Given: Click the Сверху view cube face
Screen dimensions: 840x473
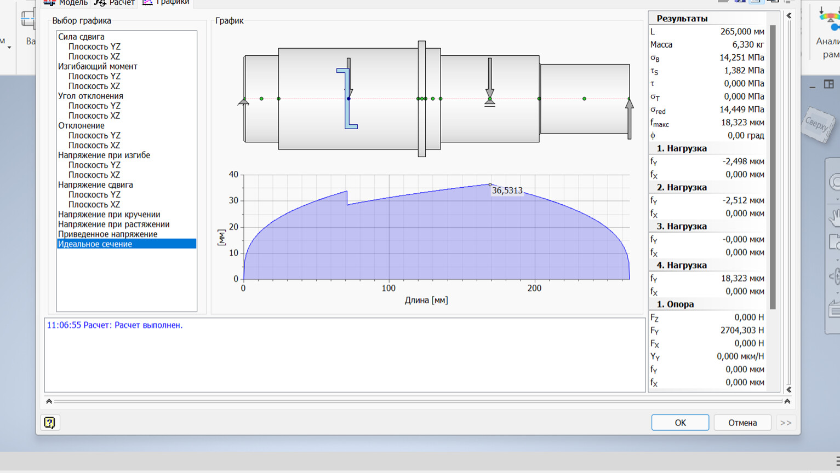Looking at the screenshot, I should click(818, 125).
